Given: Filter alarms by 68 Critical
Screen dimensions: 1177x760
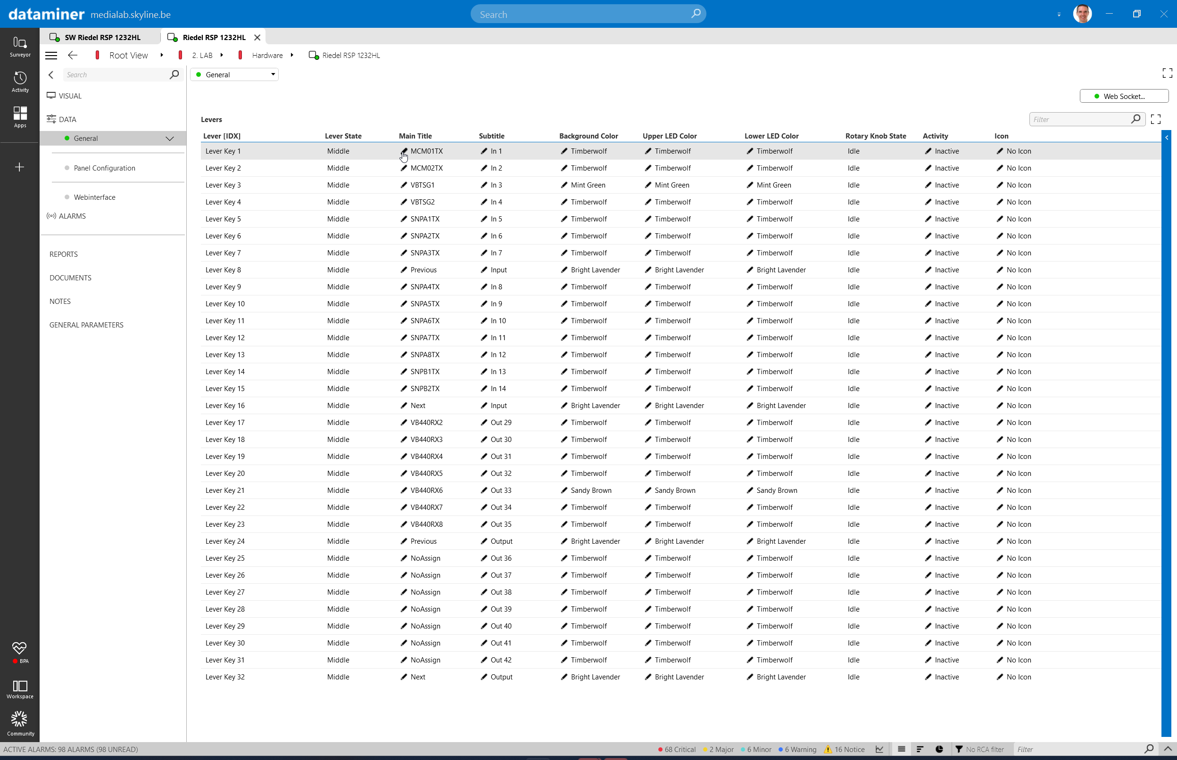Looking at the screenshot, I should (676, 749).
